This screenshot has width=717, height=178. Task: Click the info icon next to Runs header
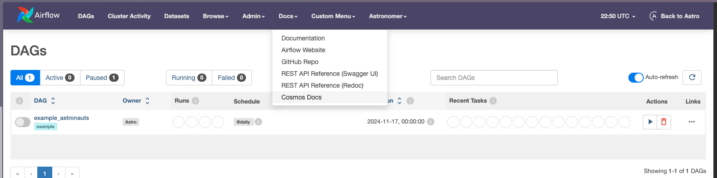[x=196, y=101]
